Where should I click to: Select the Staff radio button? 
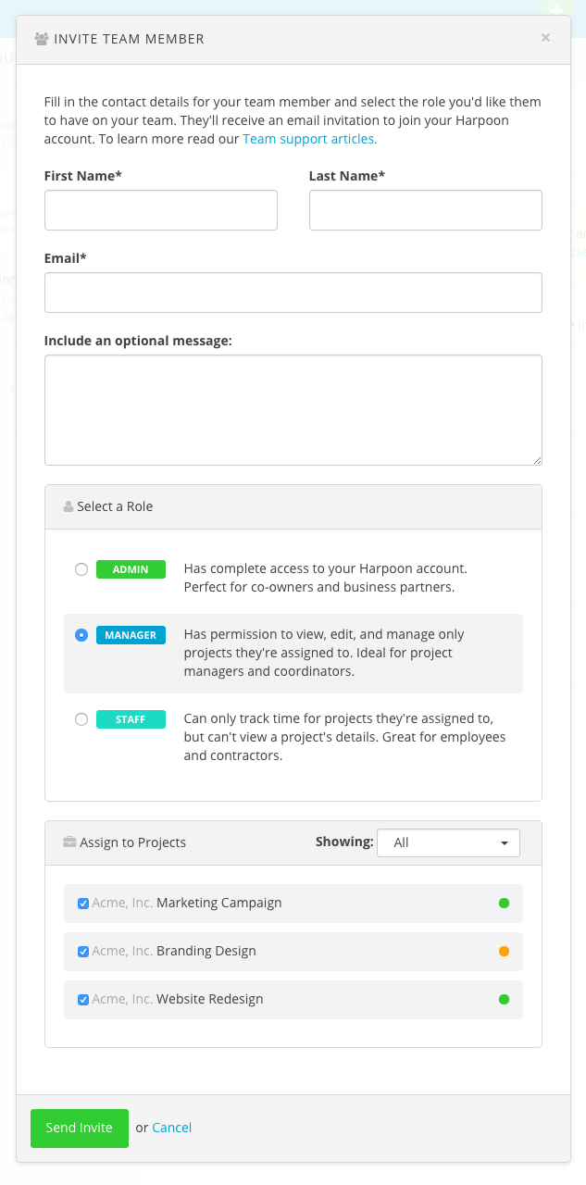(x=81, y=719)
